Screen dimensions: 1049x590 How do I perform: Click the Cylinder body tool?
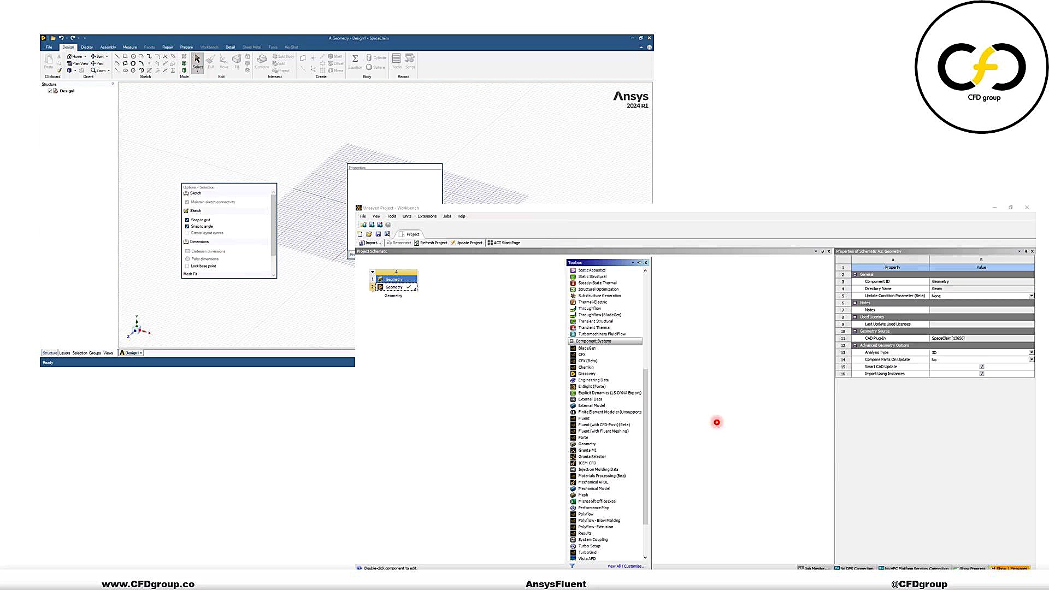376,57
